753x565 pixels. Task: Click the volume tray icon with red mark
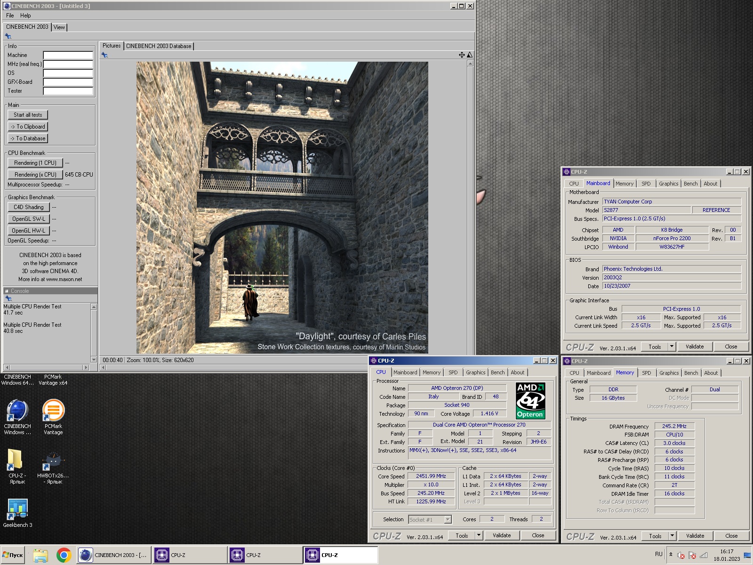(x=681, y=555)
